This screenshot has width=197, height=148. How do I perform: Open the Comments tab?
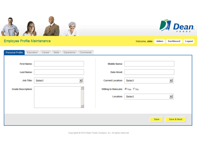86,52
